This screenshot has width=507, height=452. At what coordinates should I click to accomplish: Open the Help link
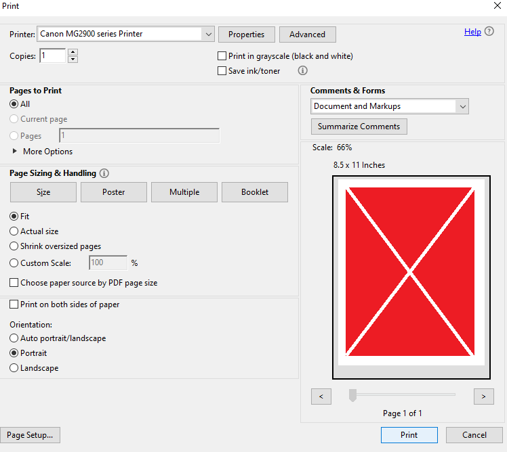472,32
